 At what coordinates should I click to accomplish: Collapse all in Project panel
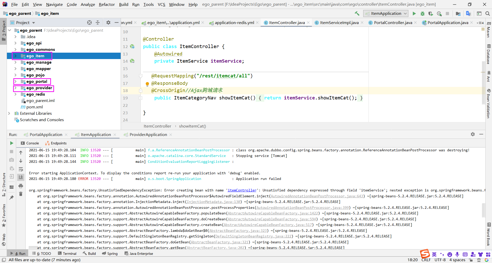click(98, 22)
